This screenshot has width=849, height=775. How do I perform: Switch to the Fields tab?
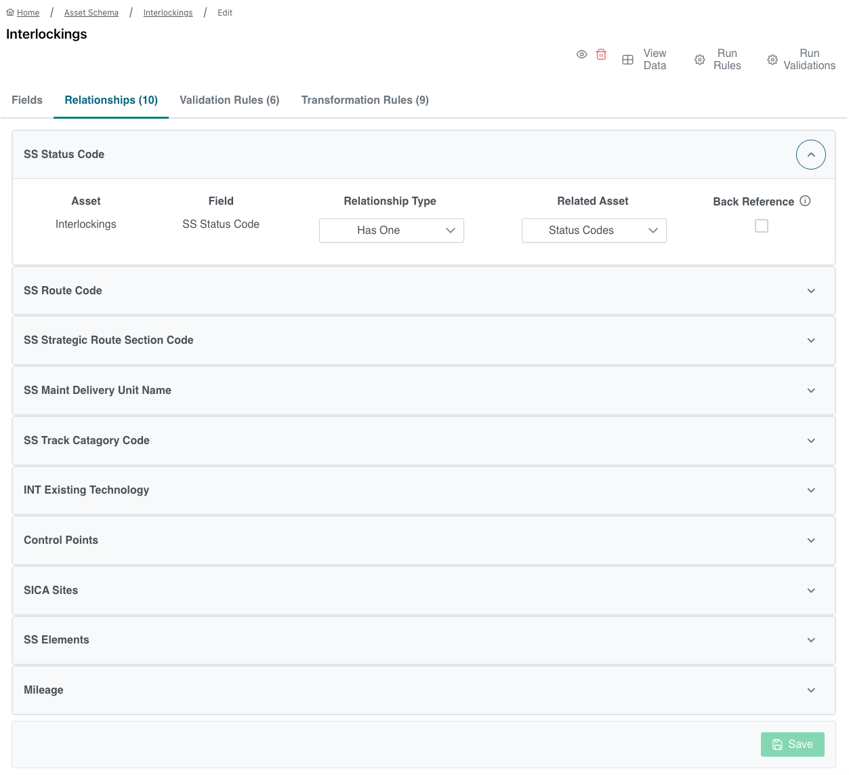pyautogui.click(x=27, y=100)
